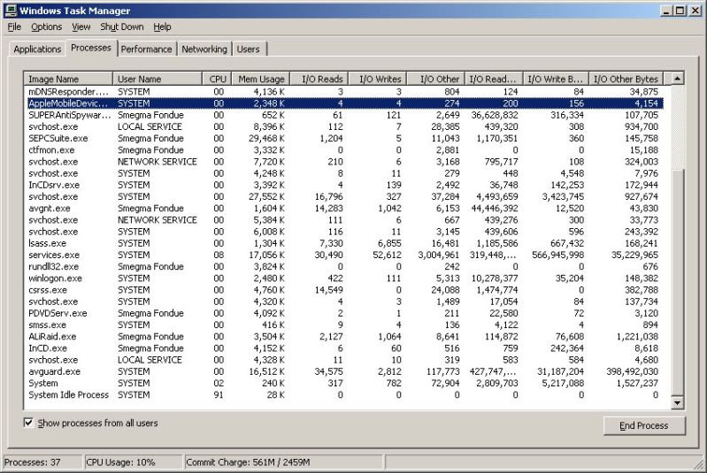Maximize the Task Manager window

680,11
